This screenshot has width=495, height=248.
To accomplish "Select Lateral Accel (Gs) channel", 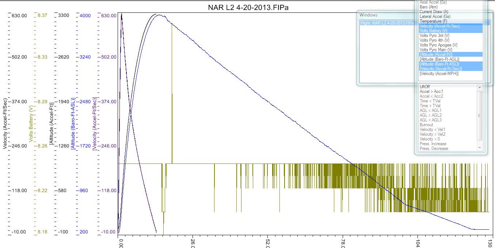I will (x=435, y=16).
